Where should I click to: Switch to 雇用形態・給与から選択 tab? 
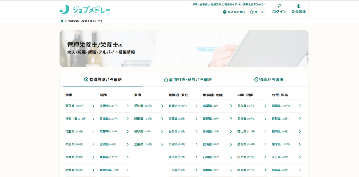click(x=188, y=80)
